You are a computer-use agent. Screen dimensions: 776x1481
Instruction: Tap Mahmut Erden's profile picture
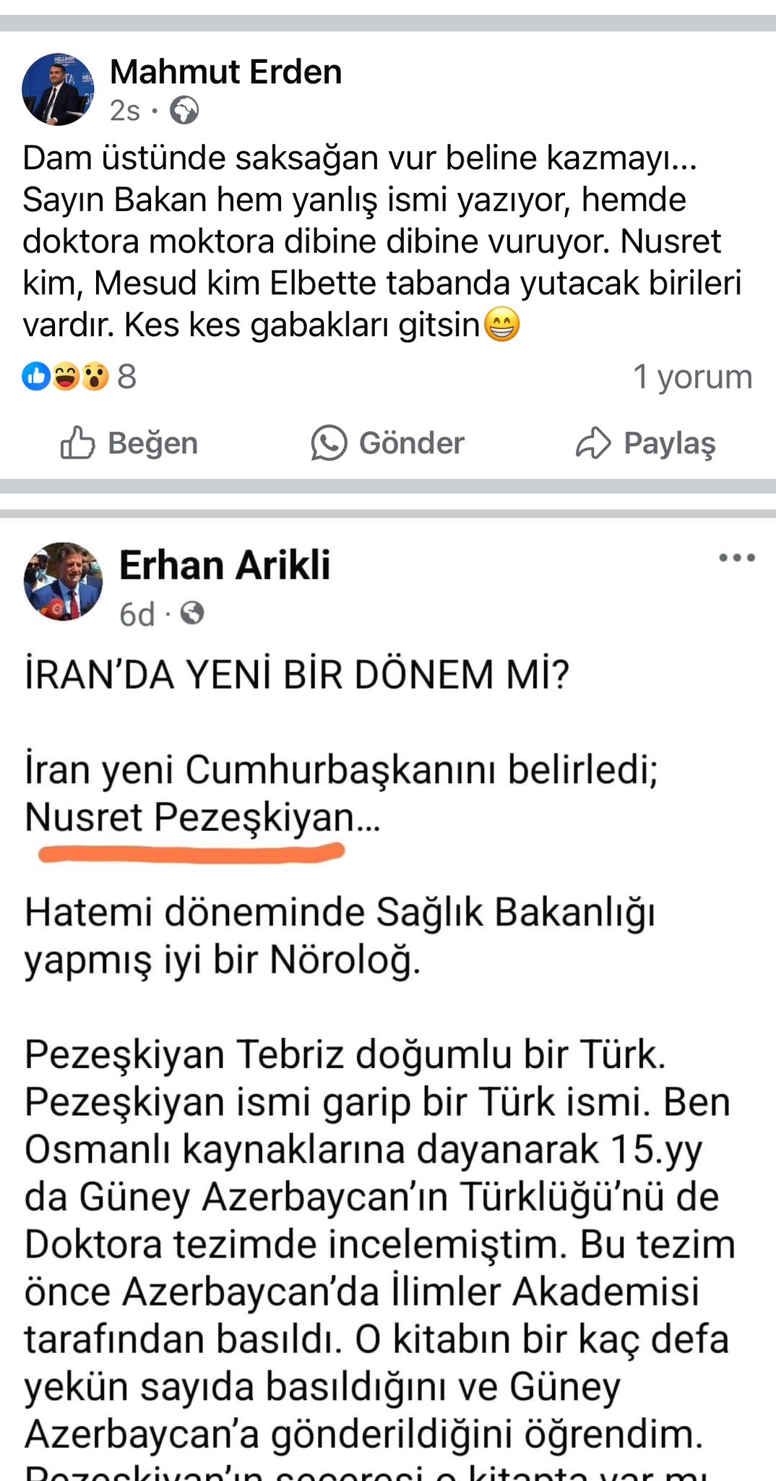[58, 89]
